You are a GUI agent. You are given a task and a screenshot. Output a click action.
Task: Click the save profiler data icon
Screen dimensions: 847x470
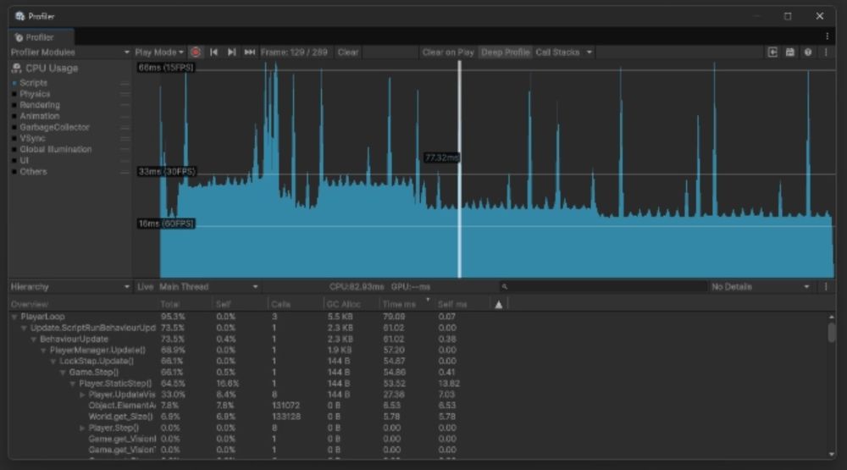(x=790, y=53)
